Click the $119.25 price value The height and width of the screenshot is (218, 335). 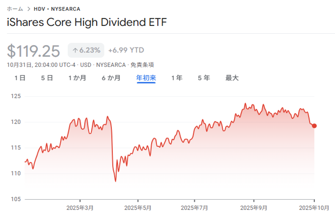33,51
